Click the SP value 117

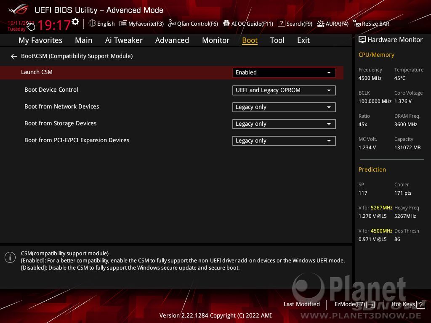363,193
